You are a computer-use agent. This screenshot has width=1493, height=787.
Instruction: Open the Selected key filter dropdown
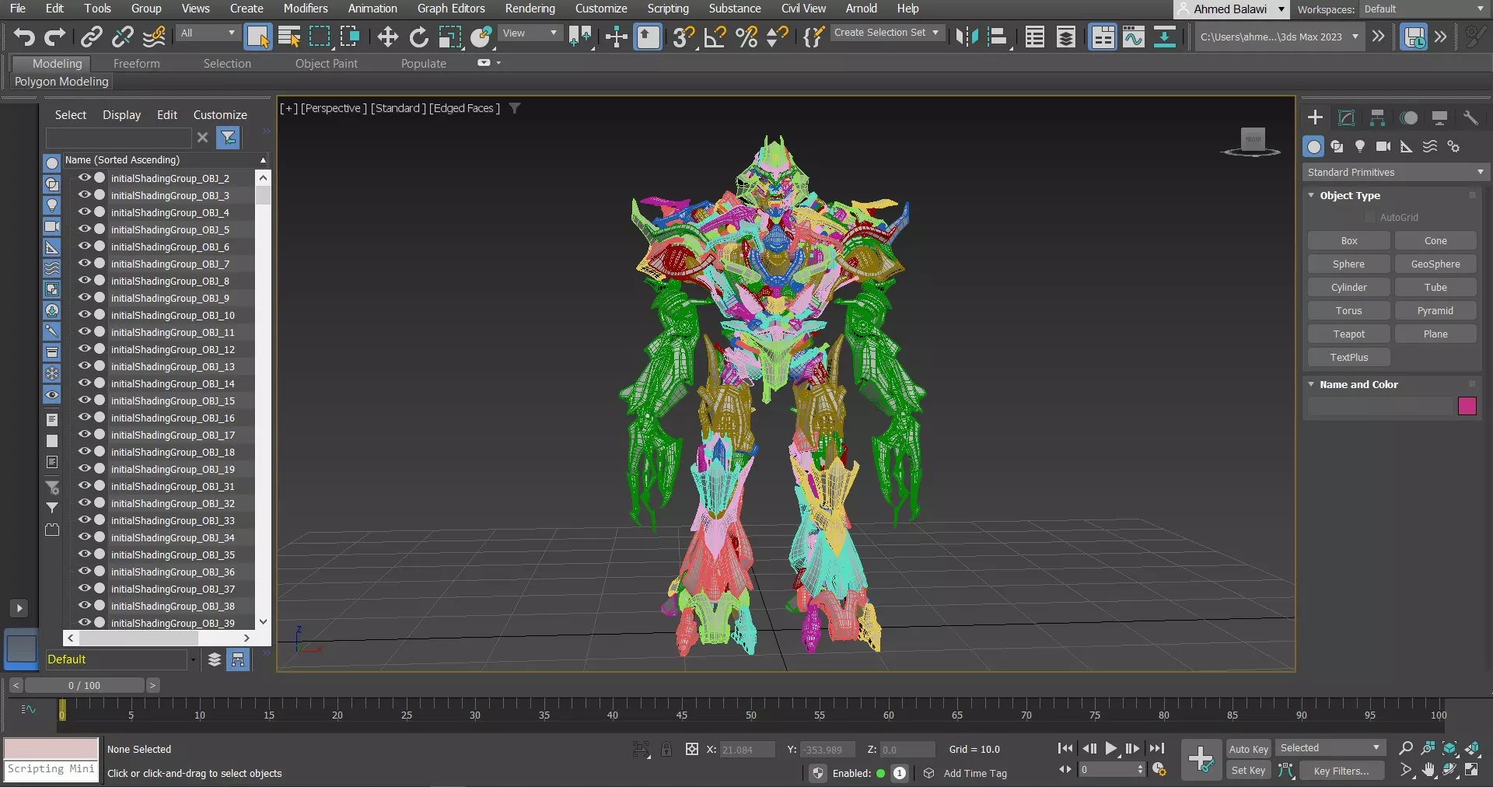coord(1330,748)
